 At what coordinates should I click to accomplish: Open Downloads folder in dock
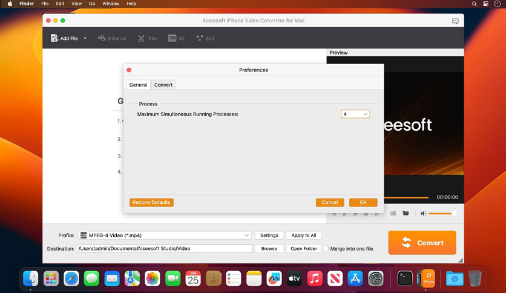[455, 278]
